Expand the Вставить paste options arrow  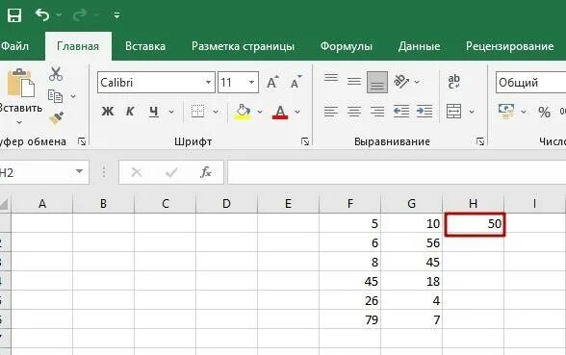coord(19,122)
